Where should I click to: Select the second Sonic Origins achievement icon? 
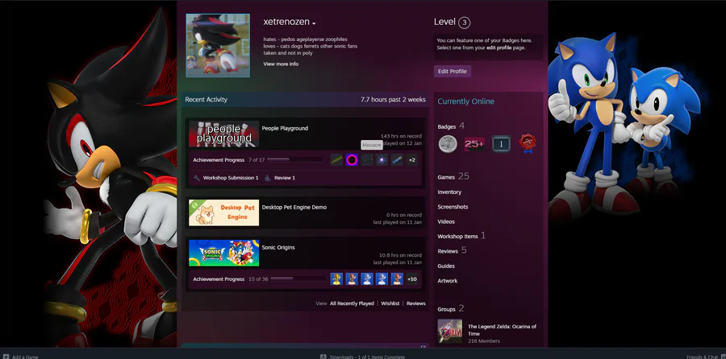coord(352,279)
